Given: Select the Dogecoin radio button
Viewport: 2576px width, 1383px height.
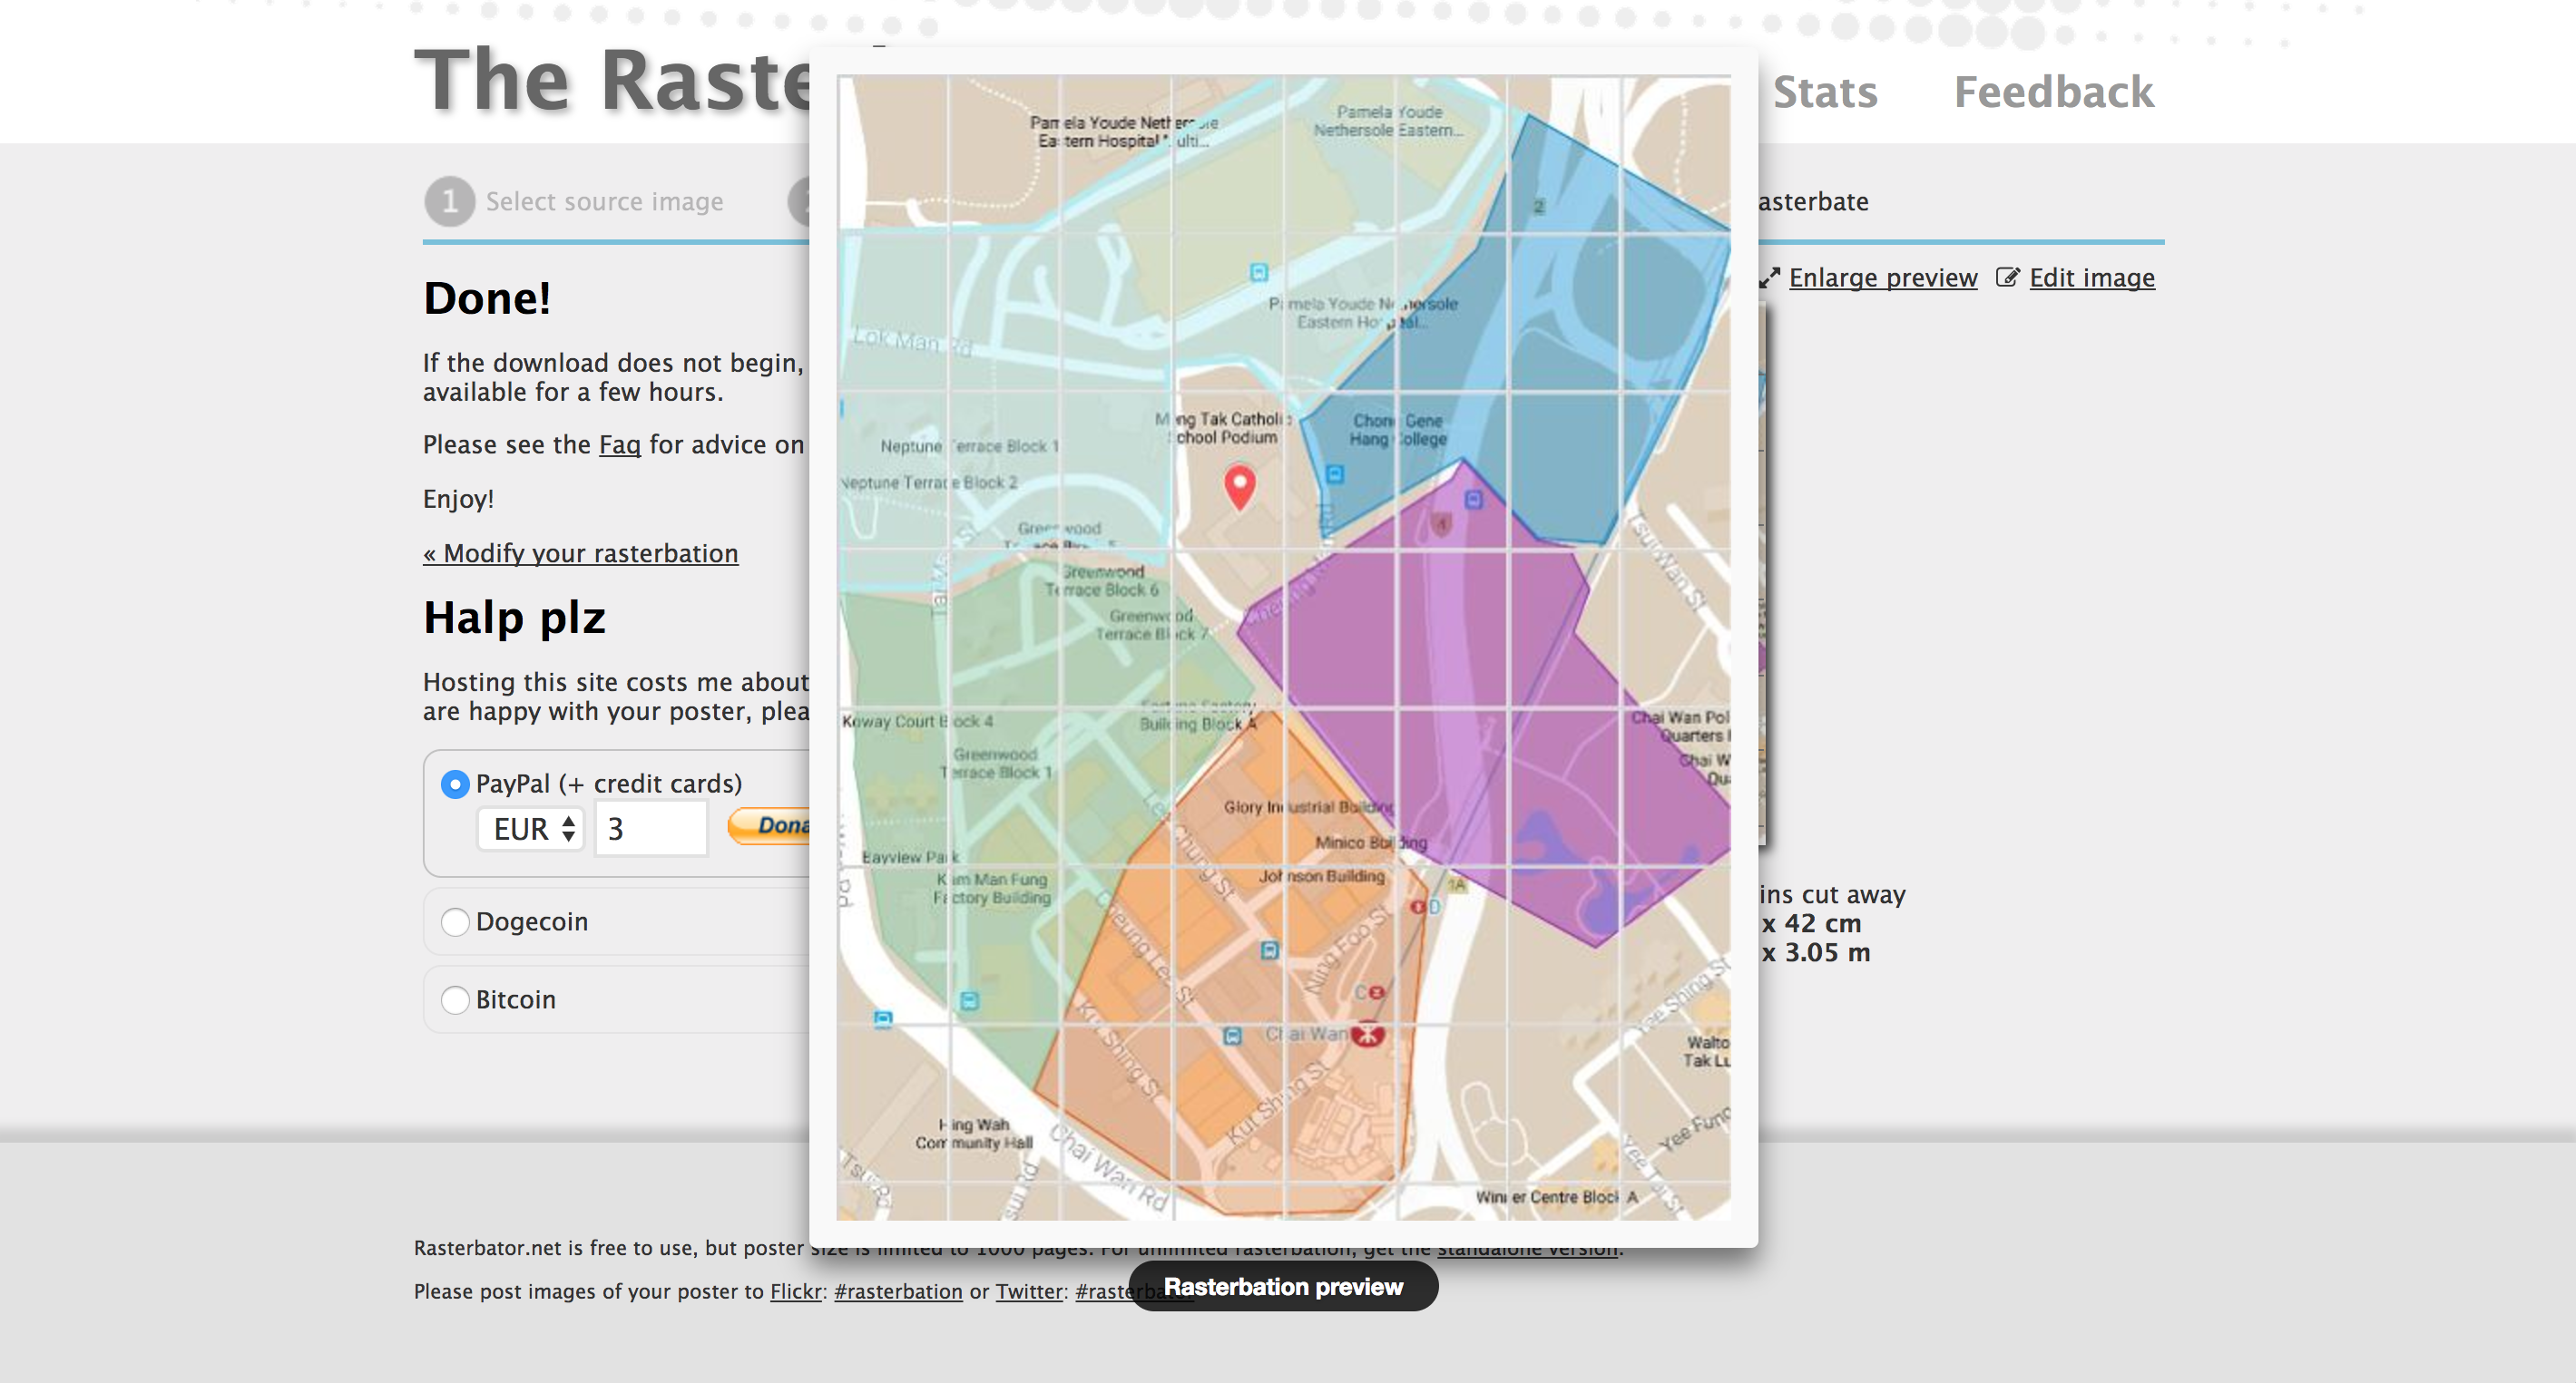Looking at the screenshot, I should point(455,921).
